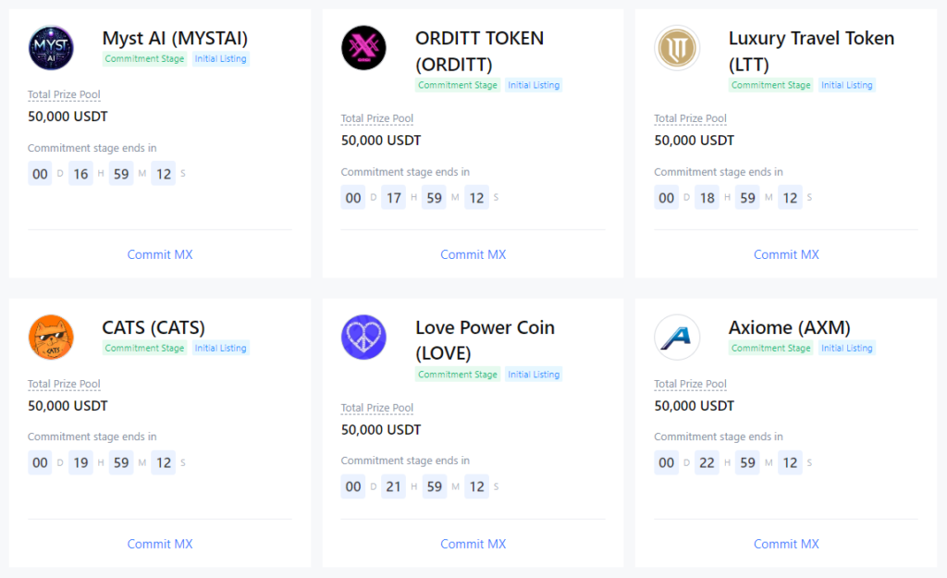Click the Initial Listing tag on ORDITT
Viewport: 947px width, 578px height.
(534, 85)
